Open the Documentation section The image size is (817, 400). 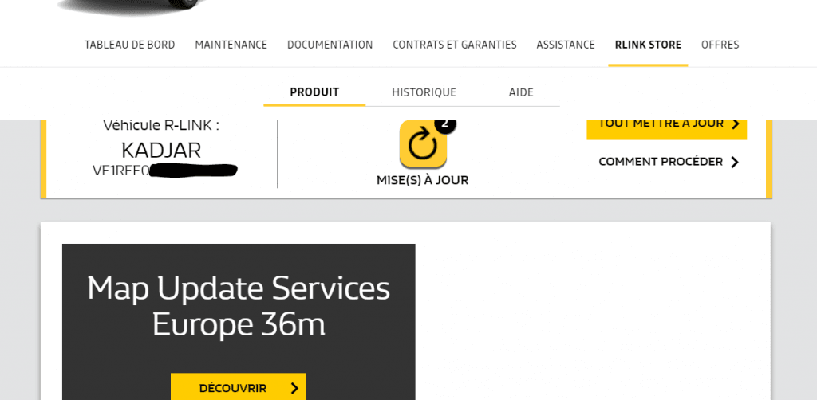330,45
